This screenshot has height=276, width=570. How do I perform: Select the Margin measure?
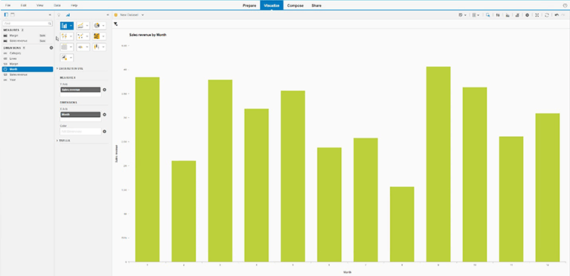pyautogui.click(x=14, y=36)
